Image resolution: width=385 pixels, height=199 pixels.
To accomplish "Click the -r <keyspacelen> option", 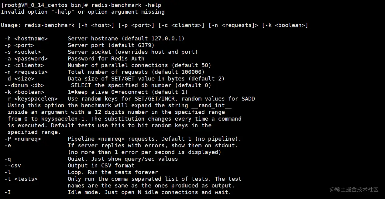I will (31, 99).
